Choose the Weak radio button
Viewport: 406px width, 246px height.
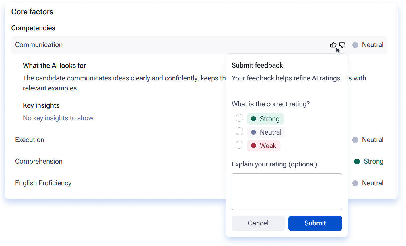coord(239,145)
